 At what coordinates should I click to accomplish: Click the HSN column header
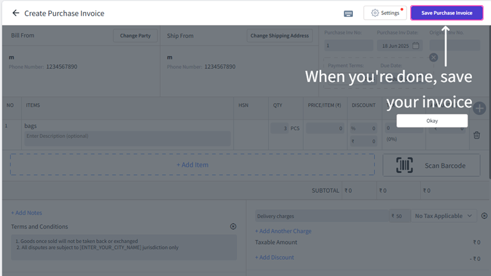(x=243, y=105)
